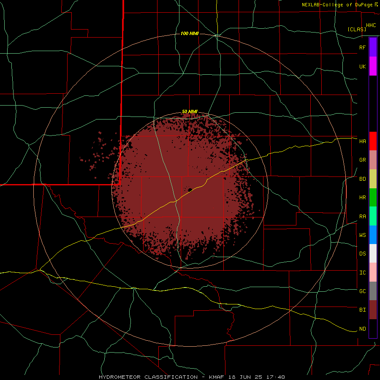Click the WS legend label
380x380 pixels.
click(362, 235)
